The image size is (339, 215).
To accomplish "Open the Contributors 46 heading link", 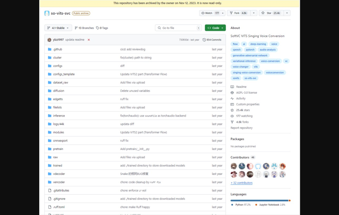I will tap(243, 157).
